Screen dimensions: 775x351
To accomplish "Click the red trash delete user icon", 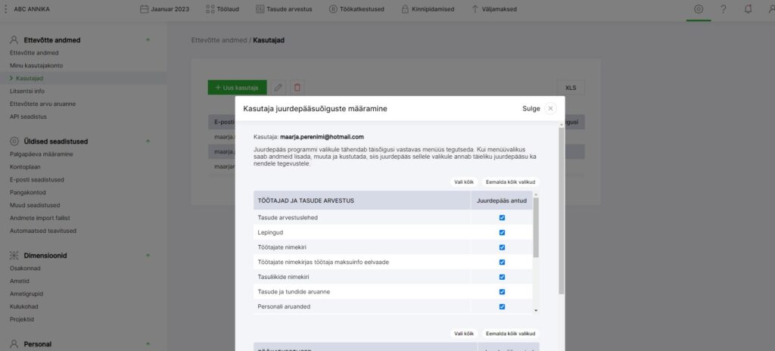I will pos(297,88).
